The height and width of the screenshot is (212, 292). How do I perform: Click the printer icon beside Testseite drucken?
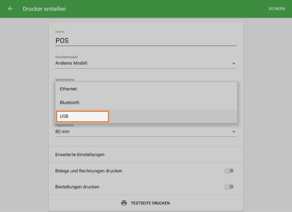coord(124,203)
